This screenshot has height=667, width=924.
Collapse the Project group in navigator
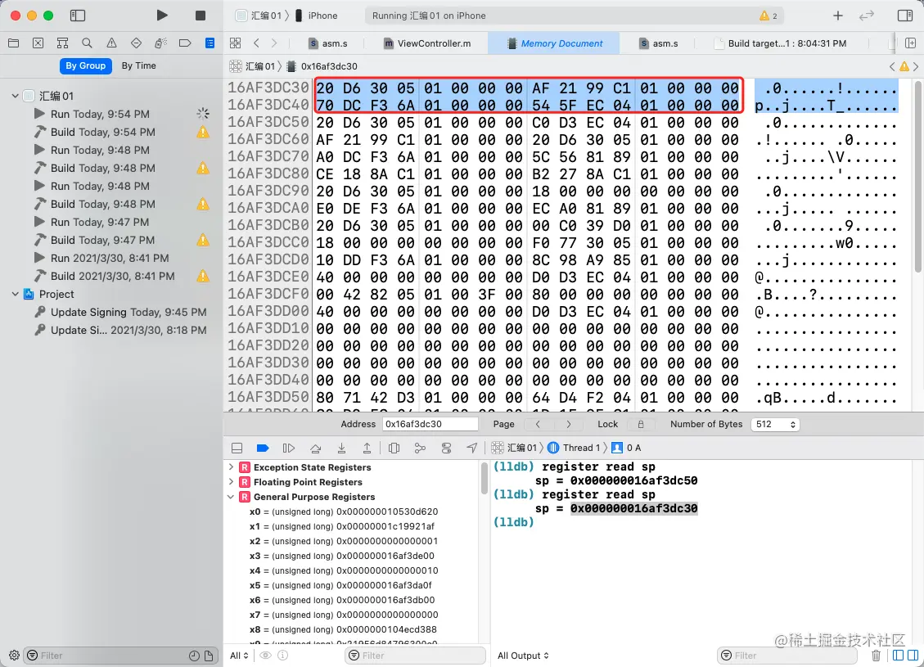(15, 294)
